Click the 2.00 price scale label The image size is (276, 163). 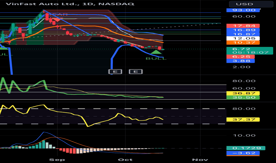[x=242, y=67]
